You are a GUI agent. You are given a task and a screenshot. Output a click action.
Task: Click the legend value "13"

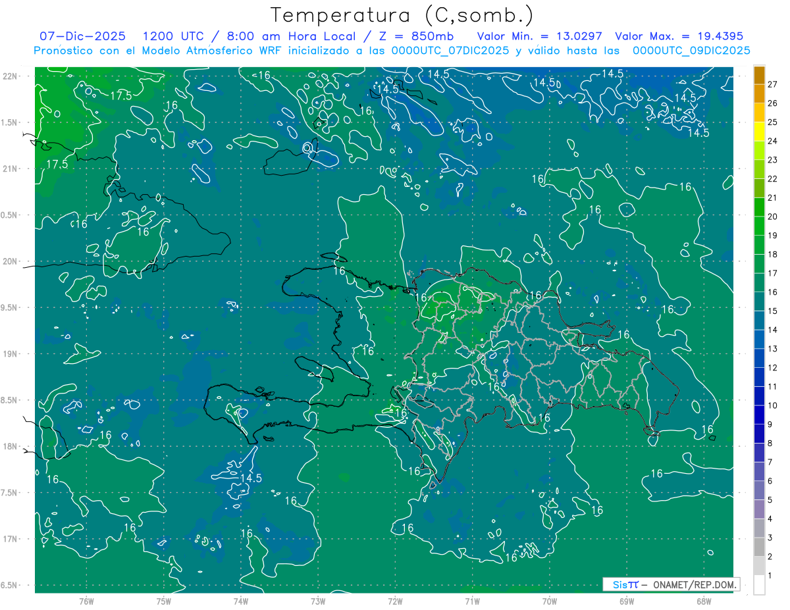click(773, 348)
